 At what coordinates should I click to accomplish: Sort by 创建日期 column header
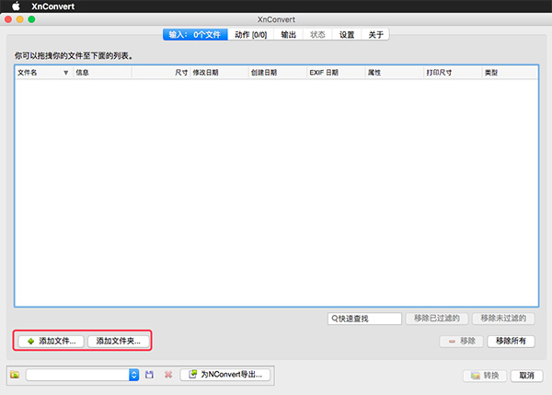pos(278,73)
